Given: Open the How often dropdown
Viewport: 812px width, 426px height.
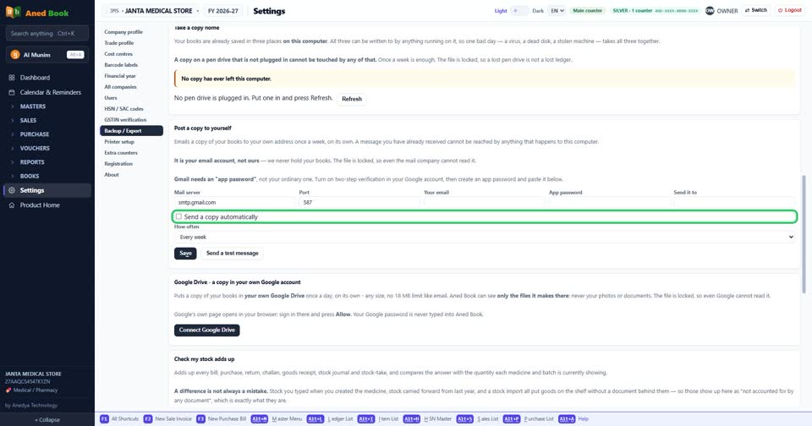Looking at the screenshot, I should click(485, 237).
